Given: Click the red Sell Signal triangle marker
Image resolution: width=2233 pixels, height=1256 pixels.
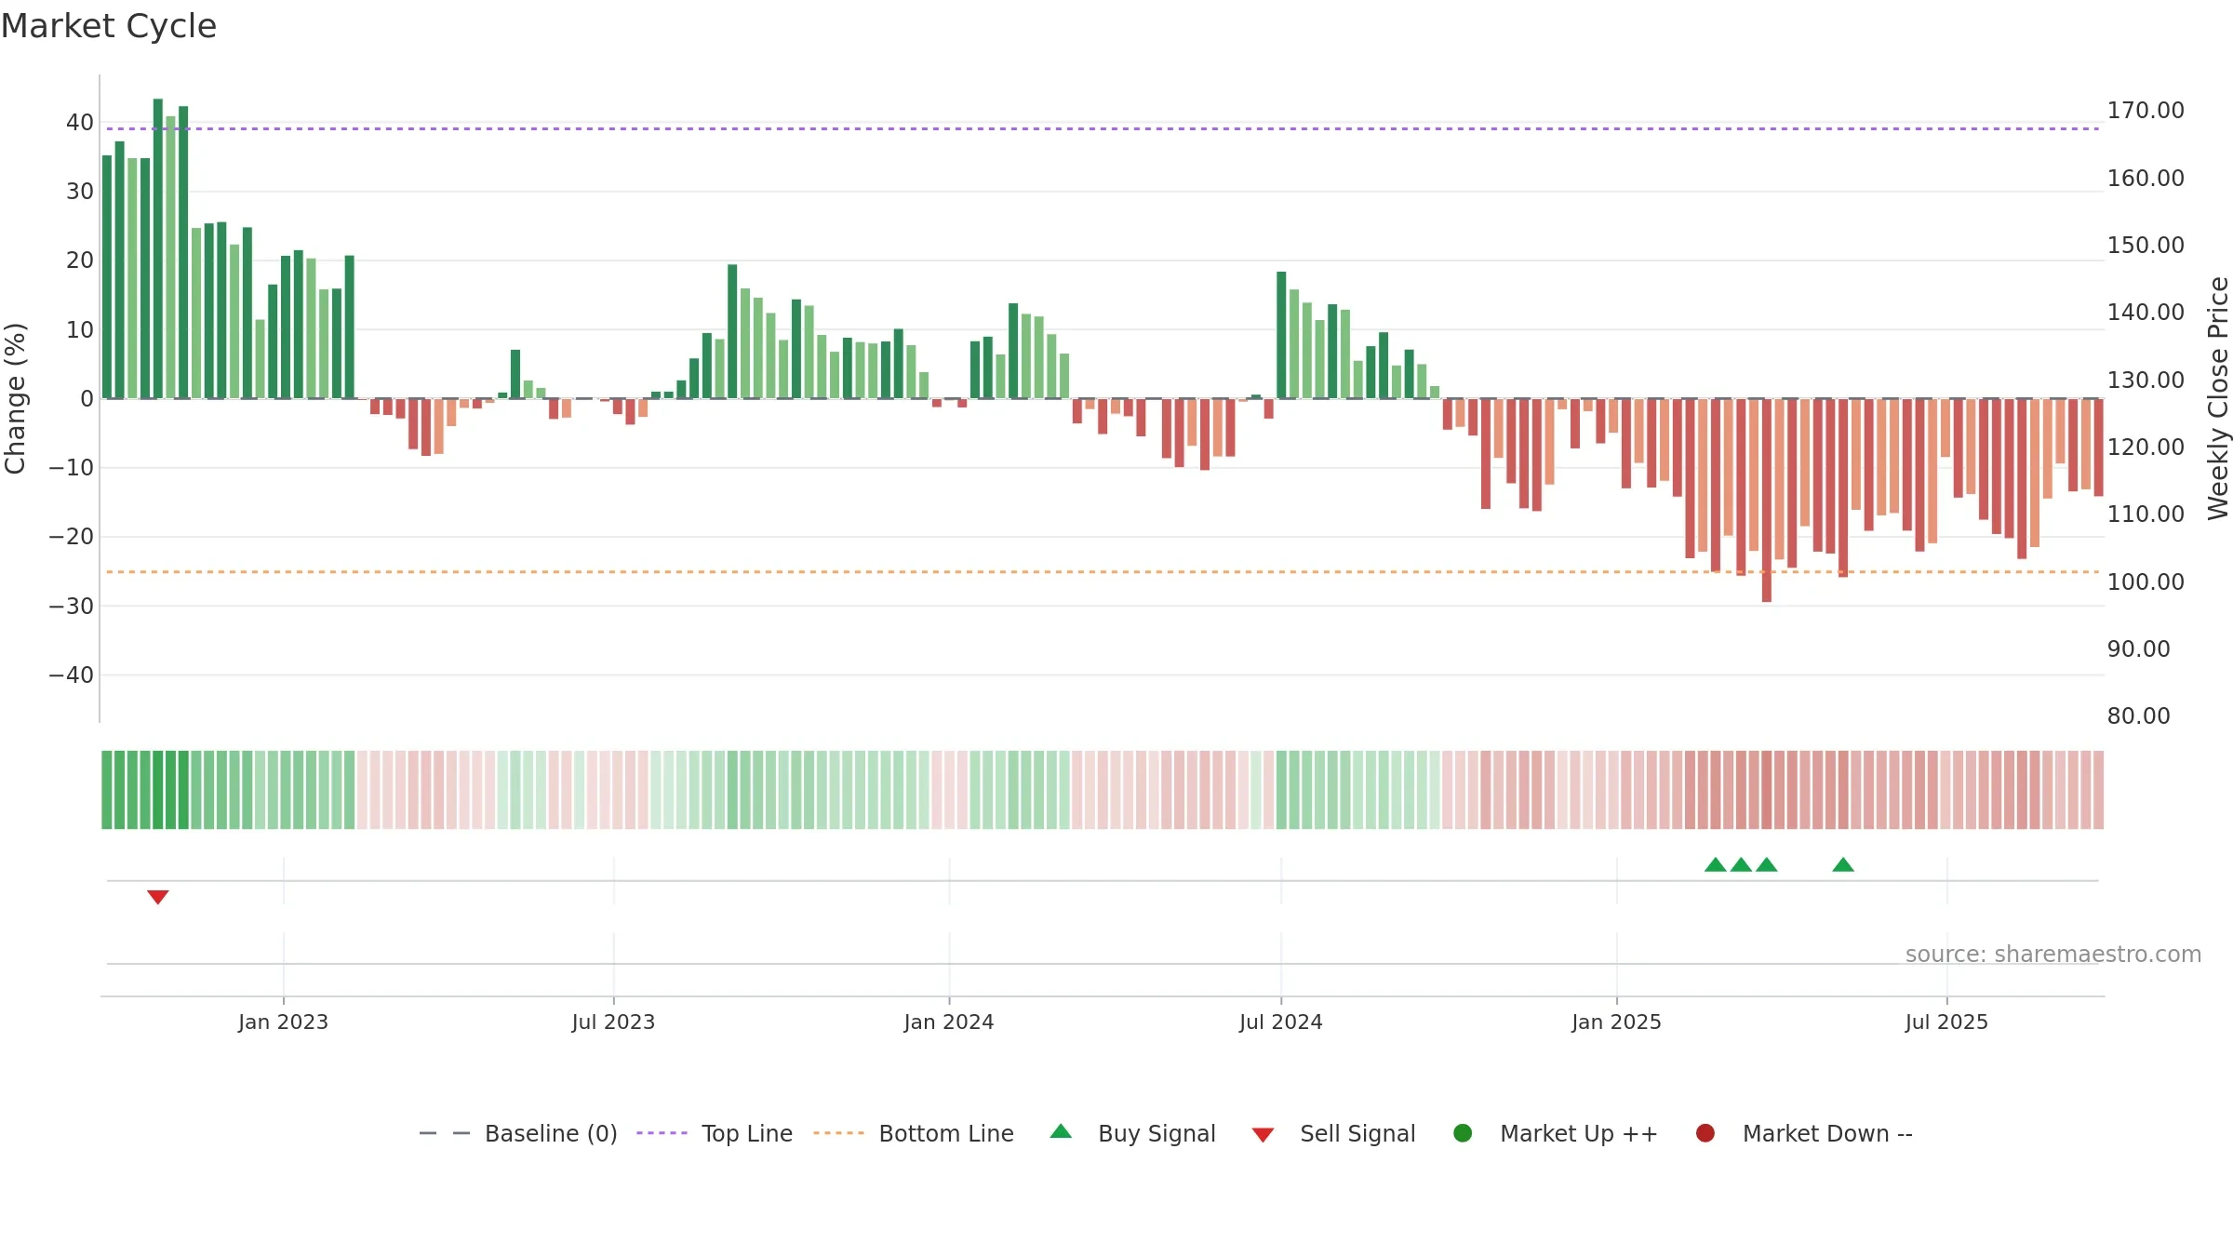Looking at the screenshot, I should tap(158, 897).
